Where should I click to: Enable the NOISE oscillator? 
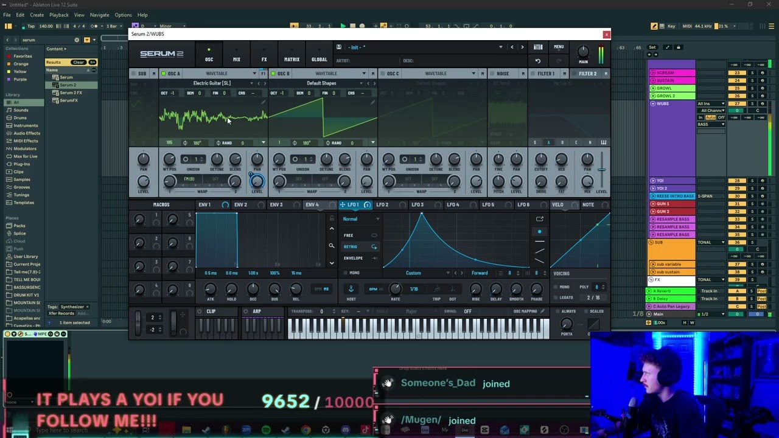pos(492,74)
